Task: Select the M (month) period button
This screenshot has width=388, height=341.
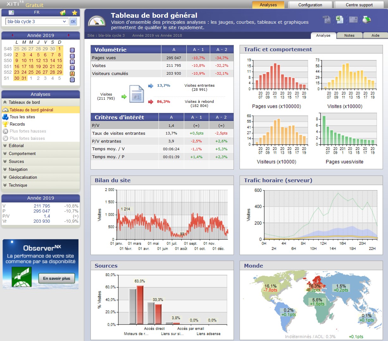Action: pos(72,62)
